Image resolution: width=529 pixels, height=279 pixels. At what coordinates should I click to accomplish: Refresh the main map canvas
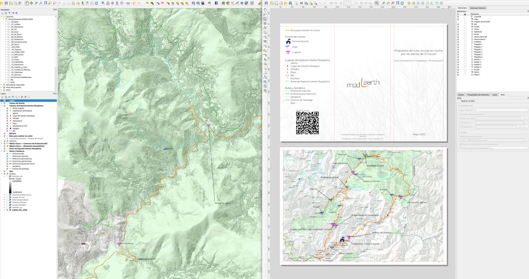click(96, 3)
